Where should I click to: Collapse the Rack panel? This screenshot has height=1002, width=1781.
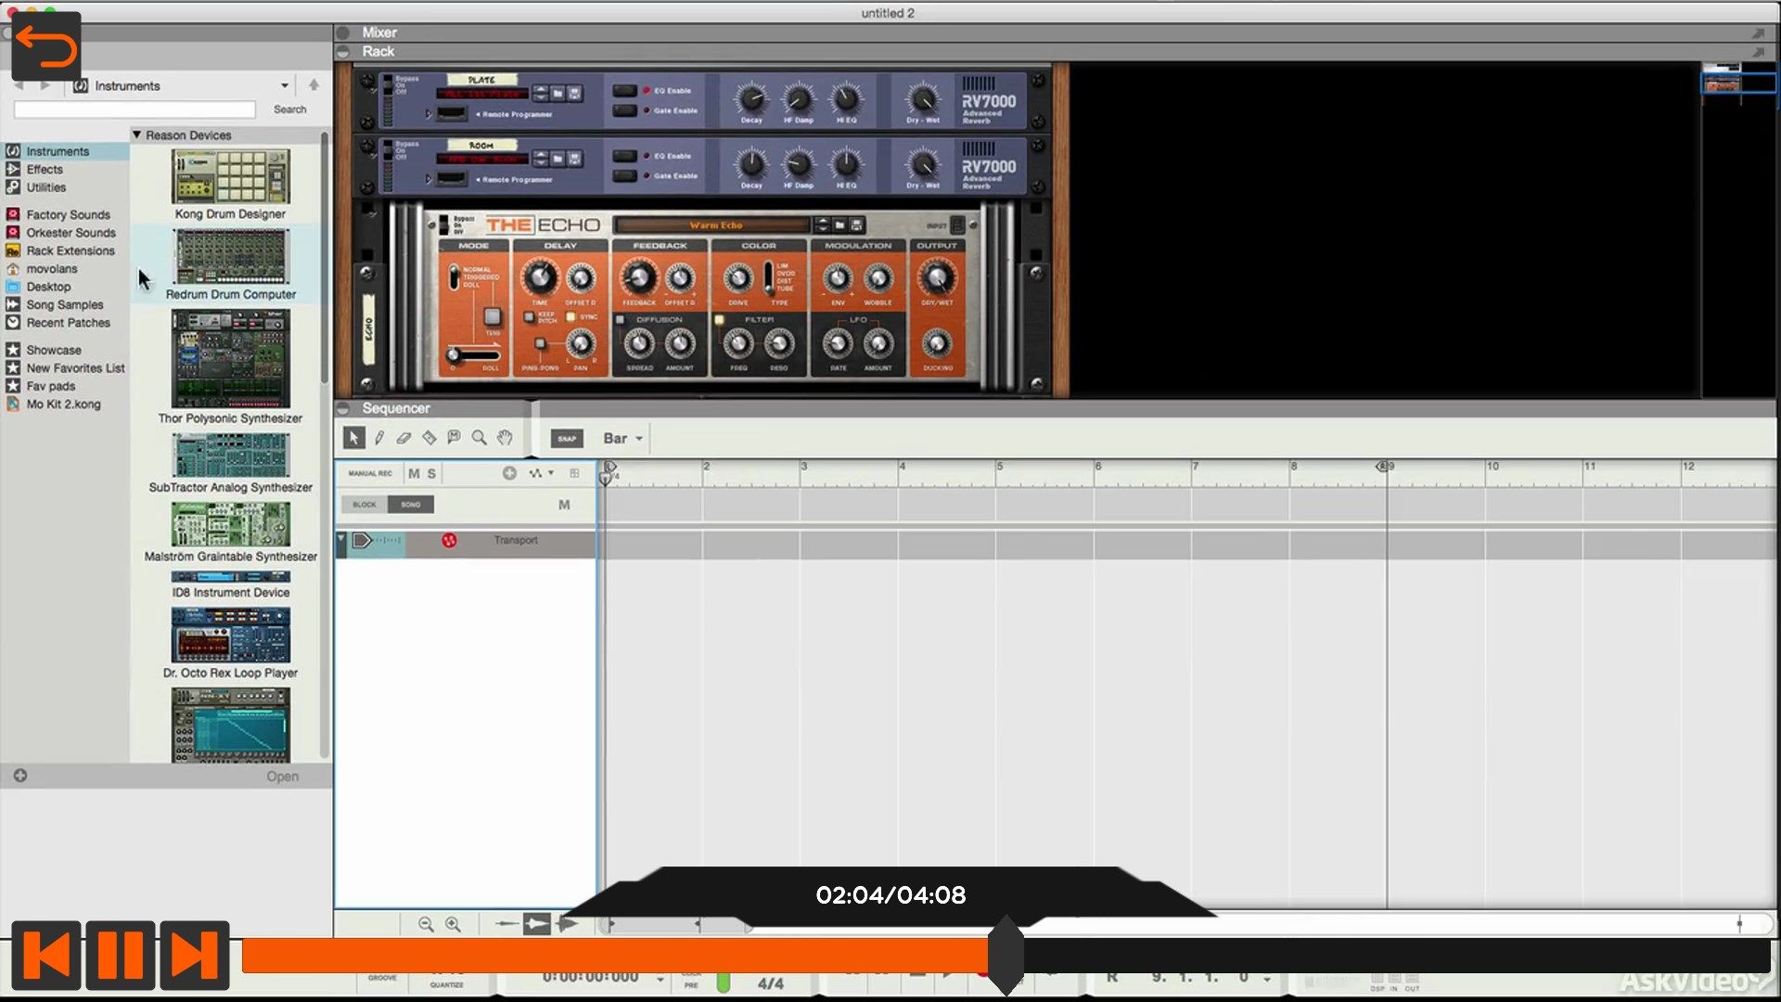point(342,52)
